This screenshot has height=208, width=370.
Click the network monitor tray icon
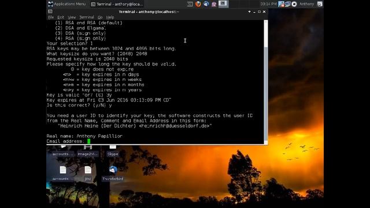287,4
